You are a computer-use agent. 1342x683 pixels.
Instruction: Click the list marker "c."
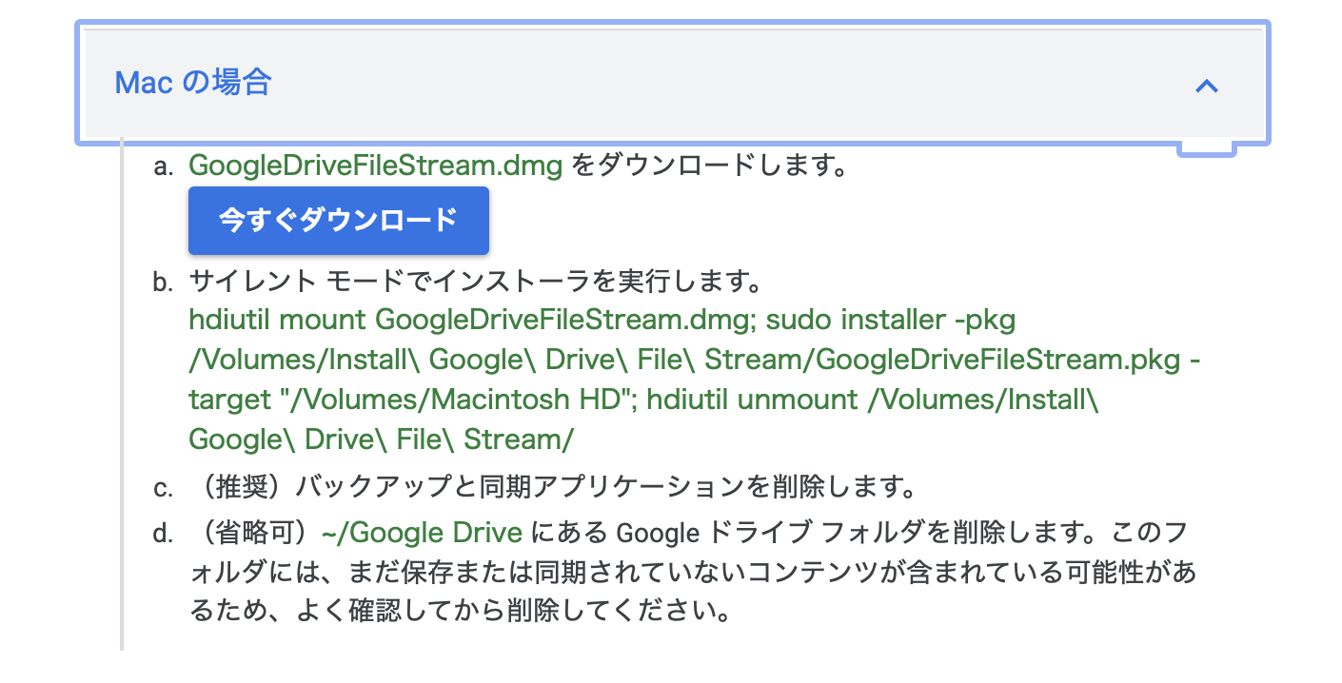click(164, 489)
